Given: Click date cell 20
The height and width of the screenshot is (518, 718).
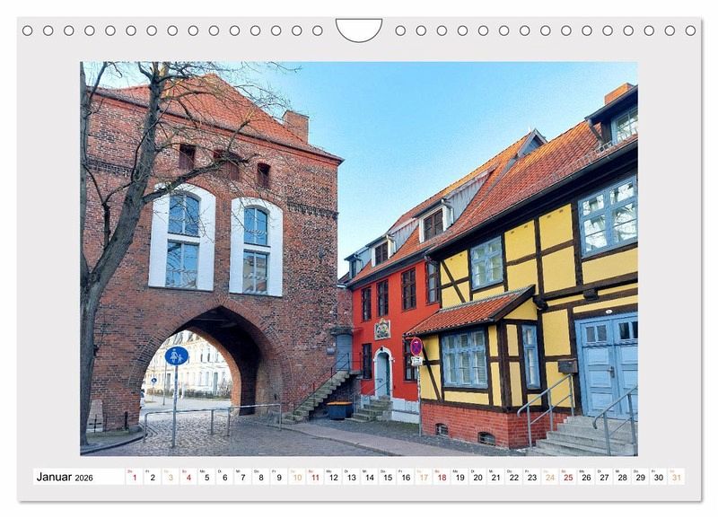Looking at the screenshot, I should click(x=477, y=477).
